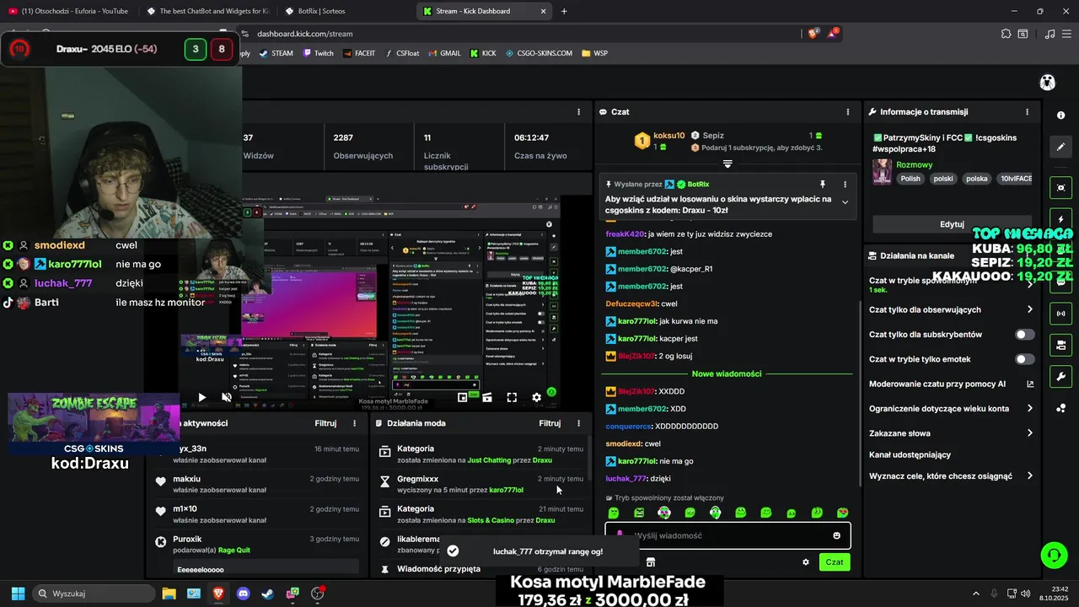Collapse leaderboard arrow under top gifters
Viewport: 1079px width, 607px height.
pyautogui.click(x=727, y=164)
